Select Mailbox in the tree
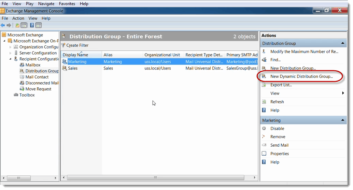The height and width of the screenshot is (190, 353). (33, 65)
